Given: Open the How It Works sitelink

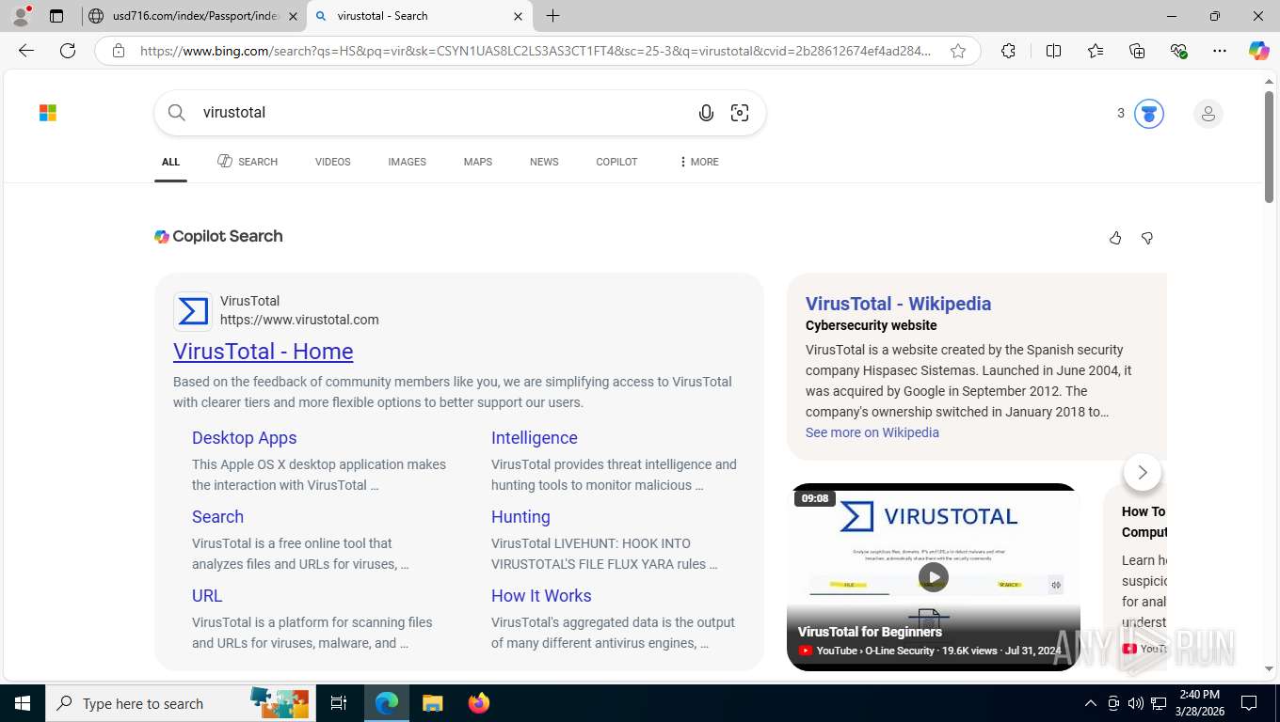Looking at the screenshot, I should click(541, 596).
